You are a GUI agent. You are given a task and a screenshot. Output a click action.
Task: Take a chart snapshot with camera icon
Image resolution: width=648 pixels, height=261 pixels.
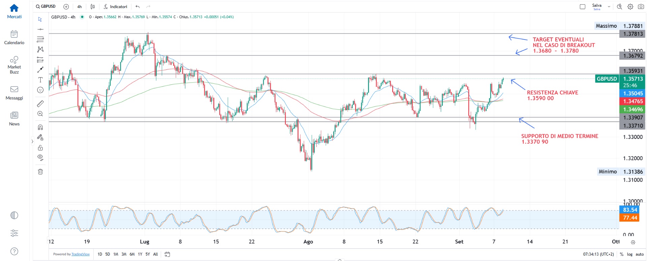pyautogui.click(x=641, y=6)
